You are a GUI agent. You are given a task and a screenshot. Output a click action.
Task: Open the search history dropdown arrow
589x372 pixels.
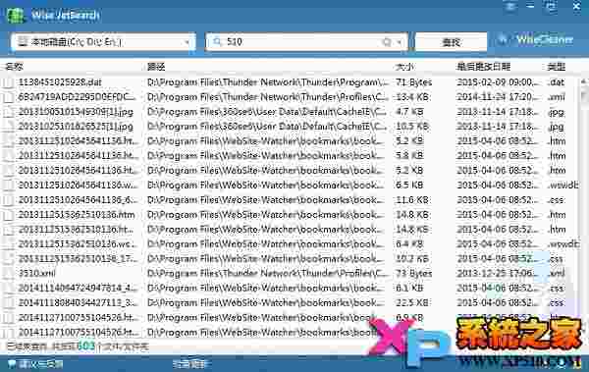(x=399, y=42)
